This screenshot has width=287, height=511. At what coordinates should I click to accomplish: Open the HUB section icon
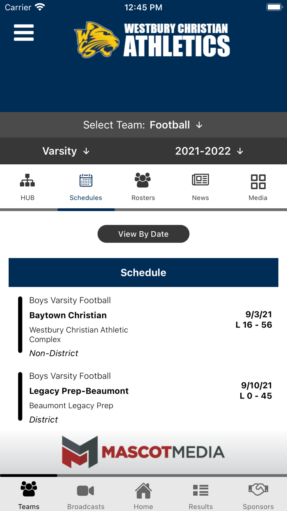click(27, 186)
